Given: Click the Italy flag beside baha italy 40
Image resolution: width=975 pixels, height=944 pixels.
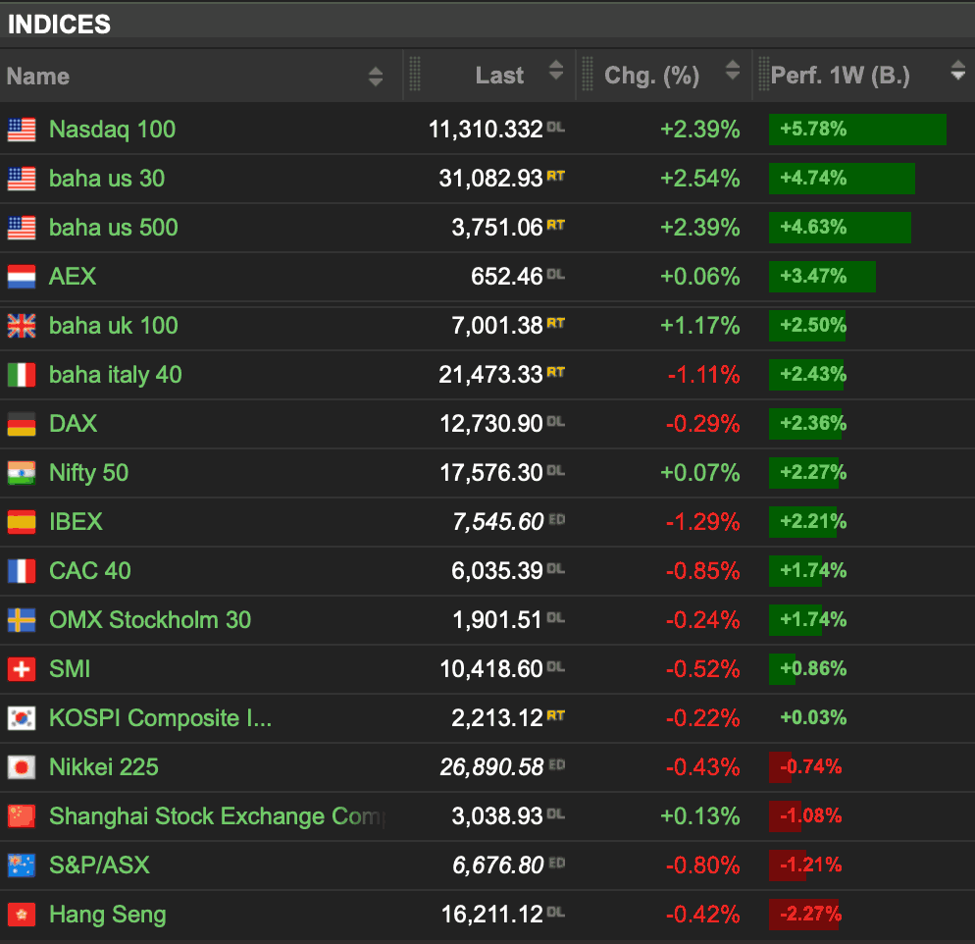Looking at the screenshot, I should tap(22, 375).
